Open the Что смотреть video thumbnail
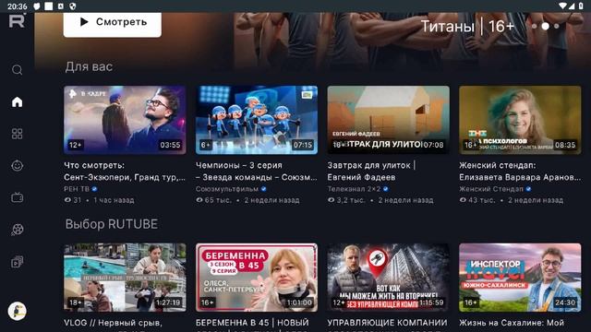591x332 pixels. pyautogui.click(x=125, y=120)
